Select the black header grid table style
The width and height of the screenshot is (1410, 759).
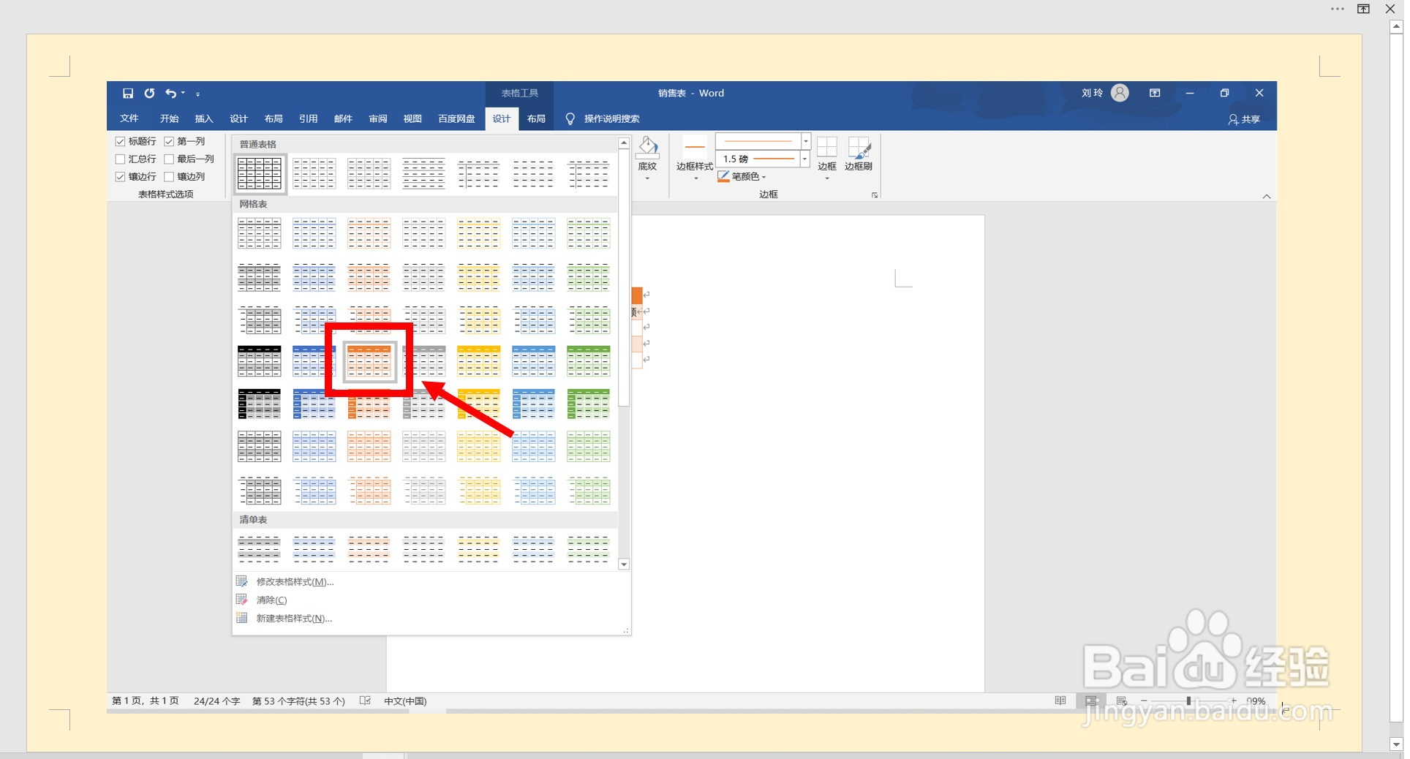point(260,361)
